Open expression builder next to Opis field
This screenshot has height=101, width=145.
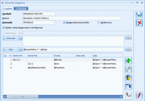[x=128, y=50]
